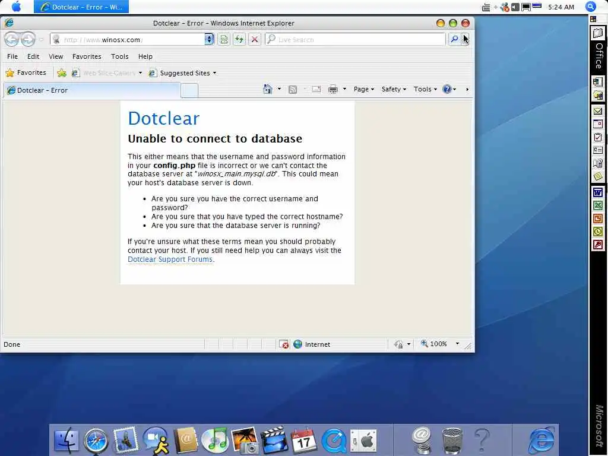
Task: Click the Internet zone globe icon
Action: 298,344
